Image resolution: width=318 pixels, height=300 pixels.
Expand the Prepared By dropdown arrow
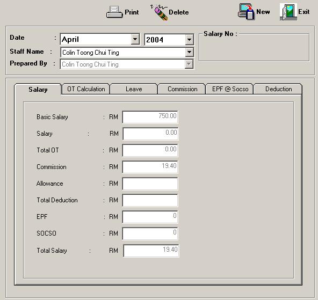[x=189, y=64]
